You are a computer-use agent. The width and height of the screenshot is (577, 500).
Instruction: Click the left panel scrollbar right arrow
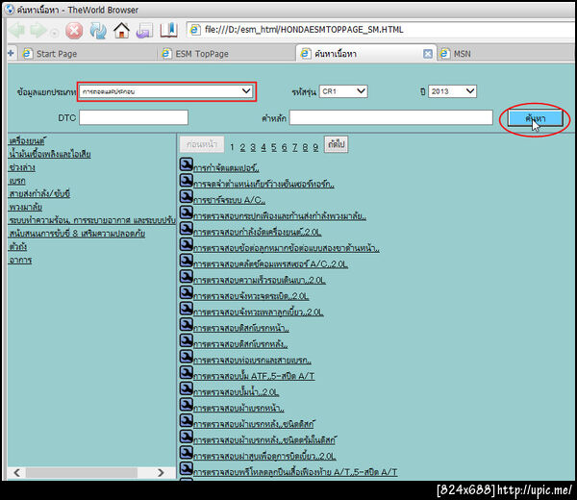tap(161, 472)
